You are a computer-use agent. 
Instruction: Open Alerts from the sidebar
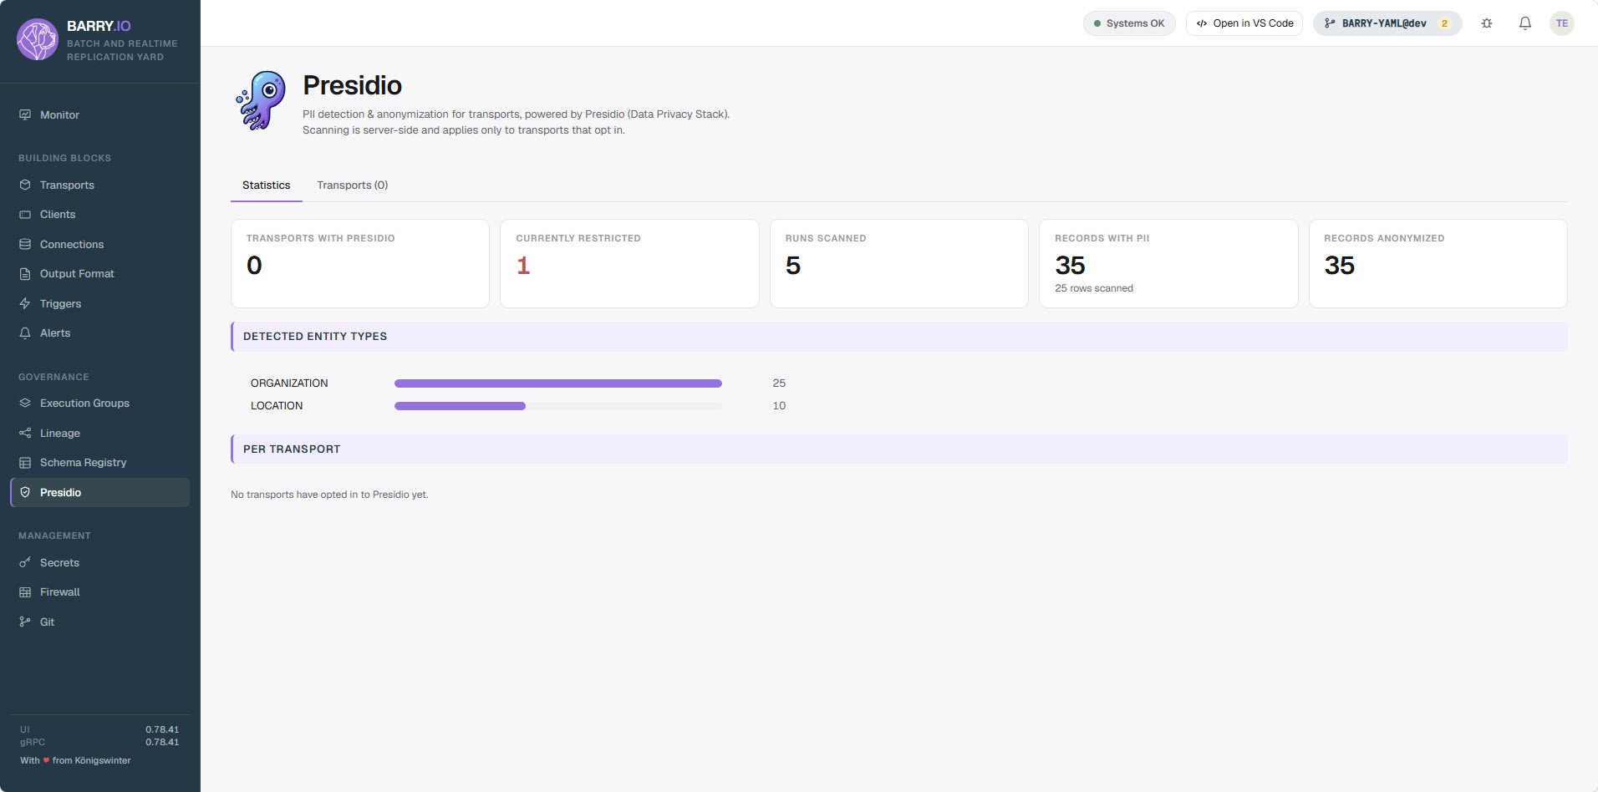pos(100,333)
